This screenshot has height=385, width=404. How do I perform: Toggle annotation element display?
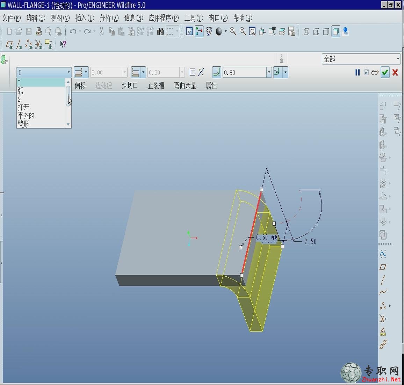tap(49, 44)
